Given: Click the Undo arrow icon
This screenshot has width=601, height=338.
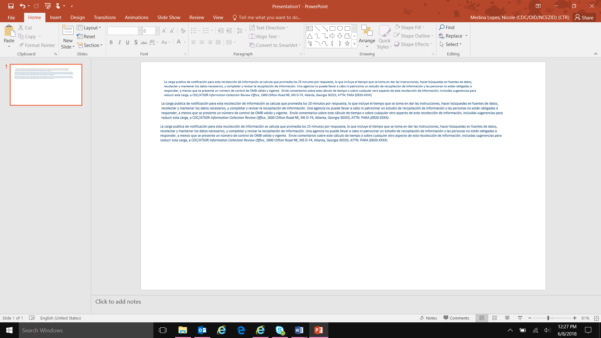Looking at the screenshot, I should coord(22,6).
